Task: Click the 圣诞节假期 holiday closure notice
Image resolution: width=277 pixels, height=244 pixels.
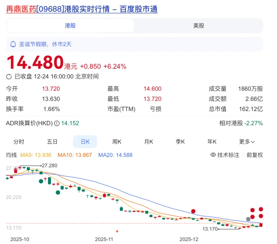Action: 45,44
